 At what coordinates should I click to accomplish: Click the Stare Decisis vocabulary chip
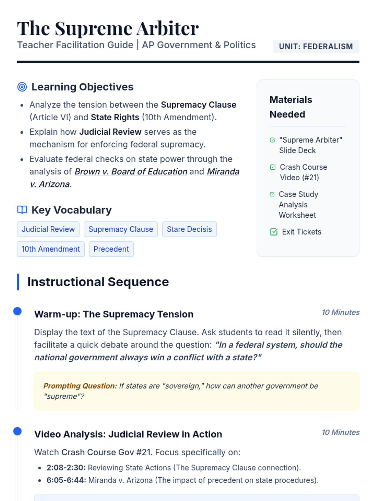pos(189,229)
